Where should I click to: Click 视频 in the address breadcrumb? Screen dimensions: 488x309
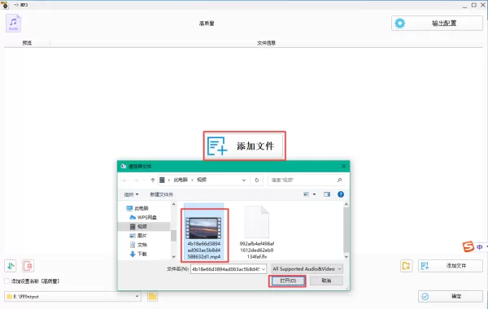point(202,180)
